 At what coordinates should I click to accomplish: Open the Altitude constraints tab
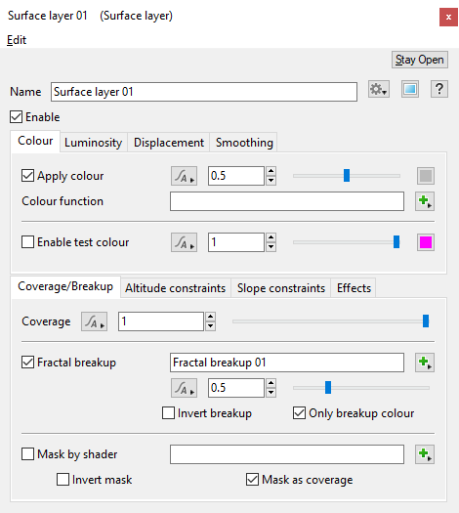[176, 288]
